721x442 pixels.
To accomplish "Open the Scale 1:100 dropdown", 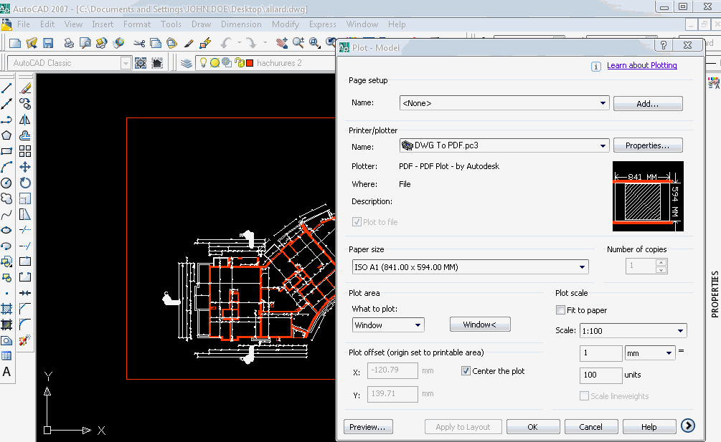I will (x=680, y=331).
